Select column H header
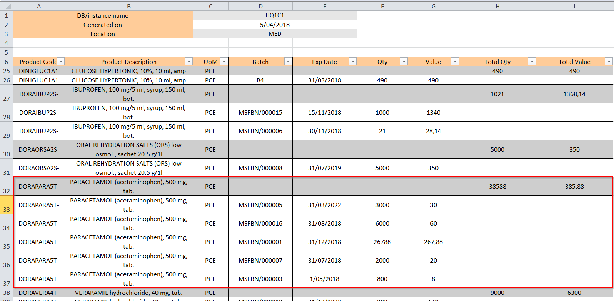614x301 pixels. (x=497, y=6)
